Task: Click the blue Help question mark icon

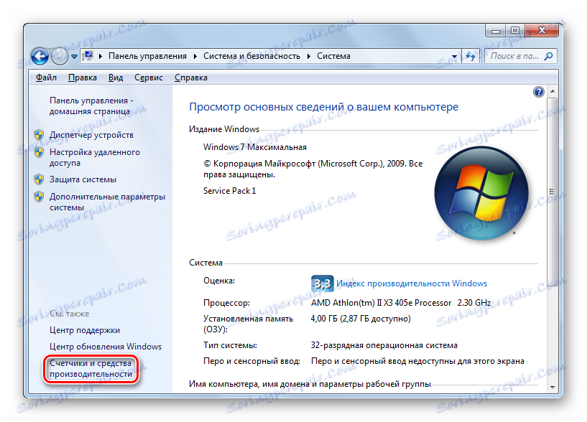Action: tap(537, 92)
